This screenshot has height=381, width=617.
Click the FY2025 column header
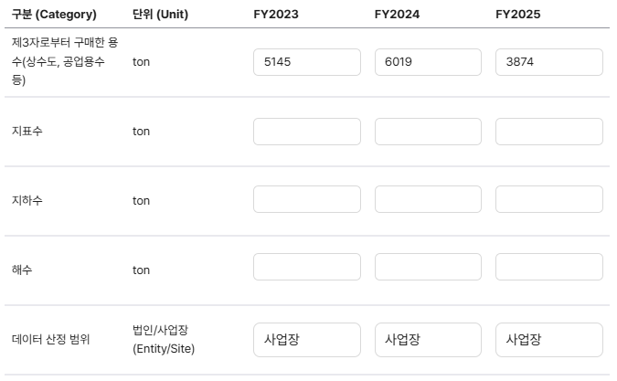(x=518, y=14)
